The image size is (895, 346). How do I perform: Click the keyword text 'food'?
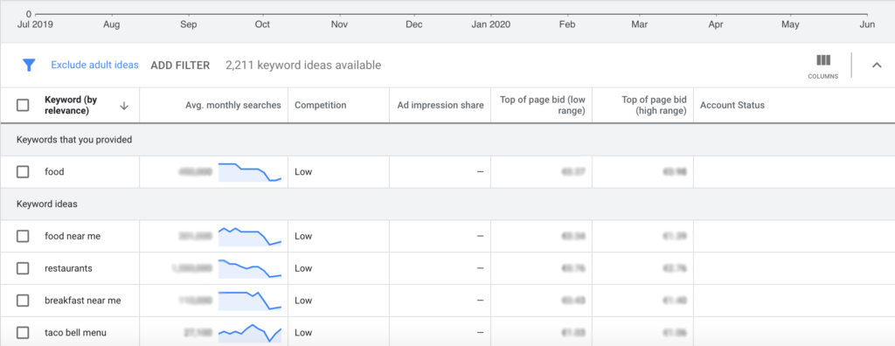coord(54,172)
